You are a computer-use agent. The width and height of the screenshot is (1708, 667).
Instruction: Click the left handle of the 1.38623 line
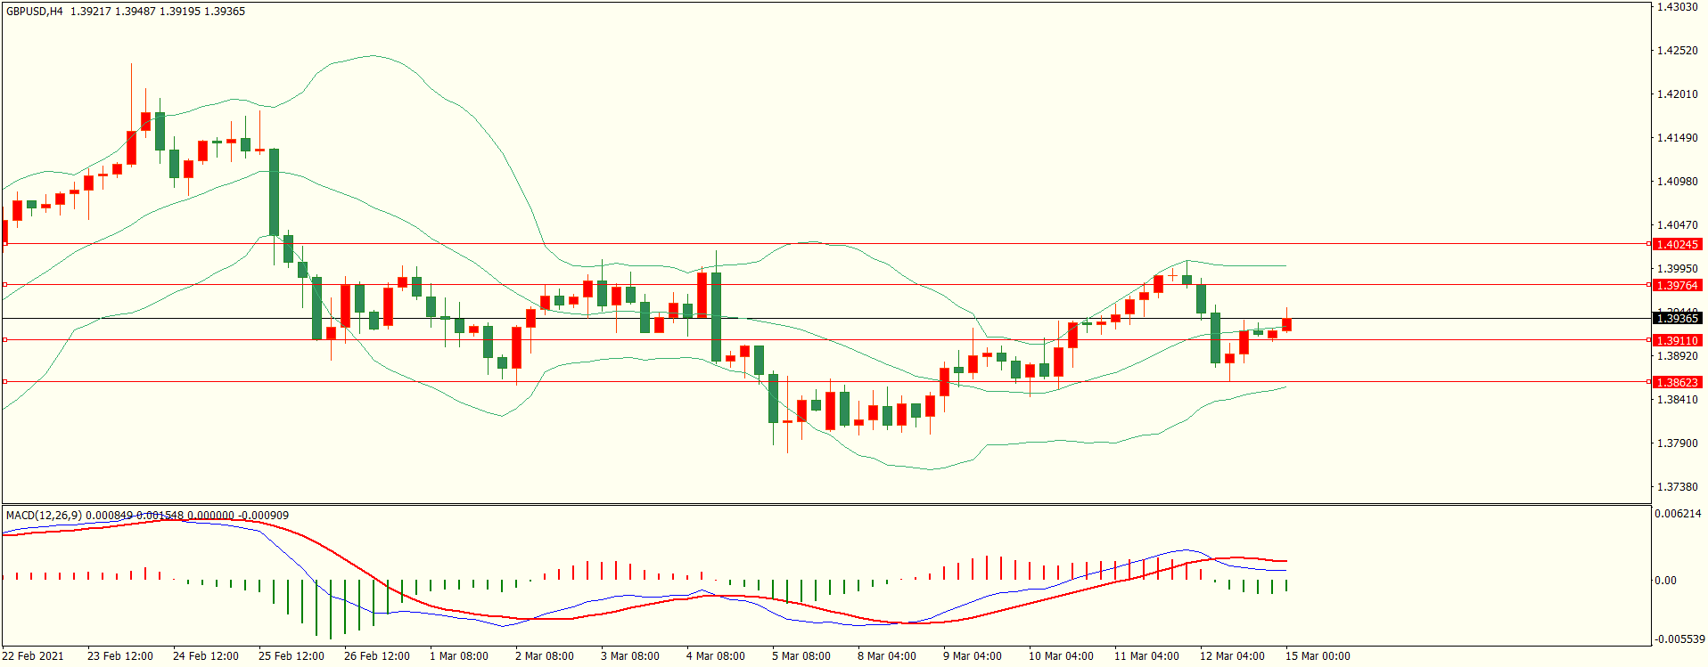click(x=4, y=381)
